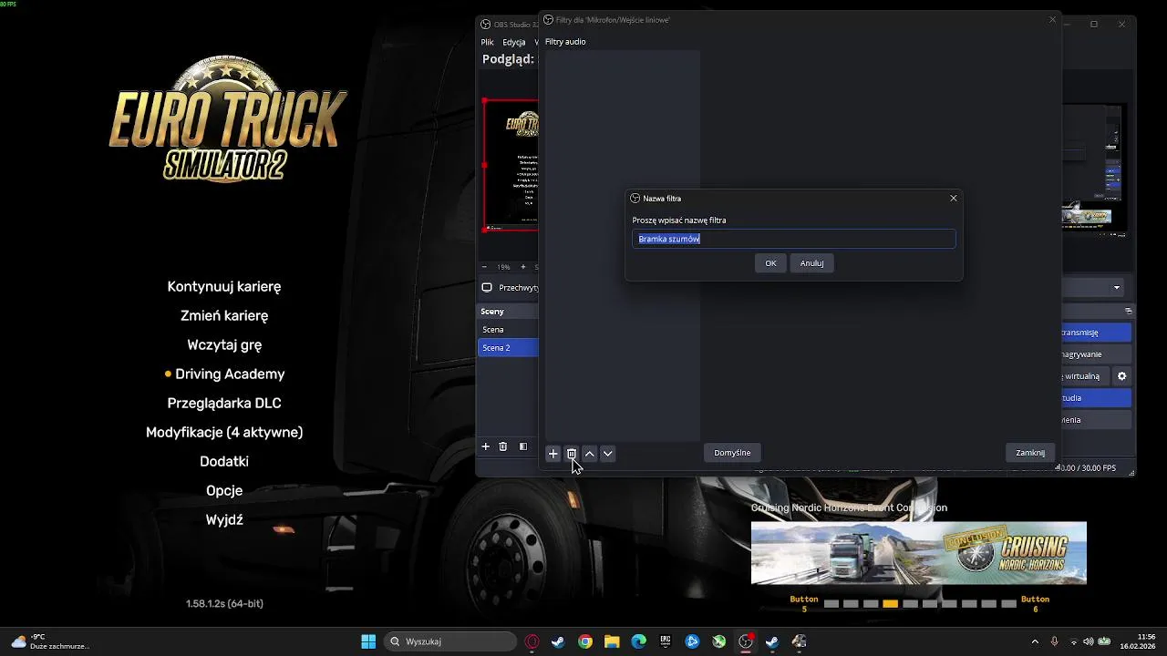Click the game version text 1.58.1.2s
This screenshot has height=656, width=1167.
(224, 604)
